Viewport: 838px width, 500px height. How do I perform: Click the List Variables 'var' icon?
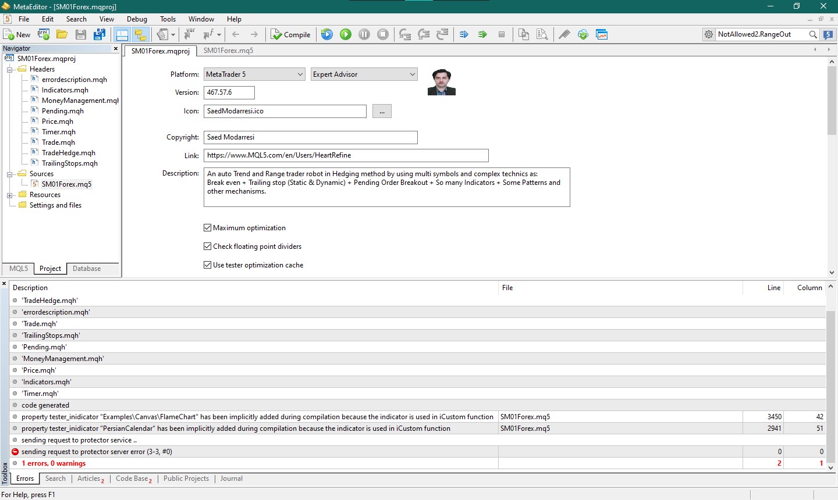coord(189,34)
